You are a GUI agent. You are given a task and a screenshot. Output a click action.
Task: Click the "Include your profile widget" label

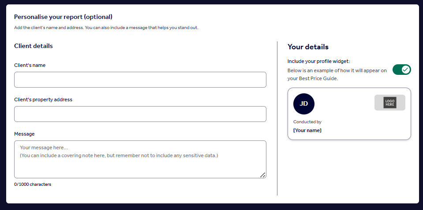[318, 61]
